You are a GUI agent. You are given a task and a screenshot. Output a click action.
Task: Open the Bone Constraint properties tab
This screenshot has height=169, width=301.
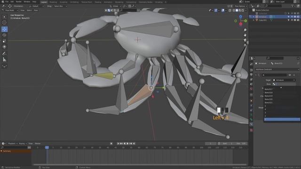[251, 124]
